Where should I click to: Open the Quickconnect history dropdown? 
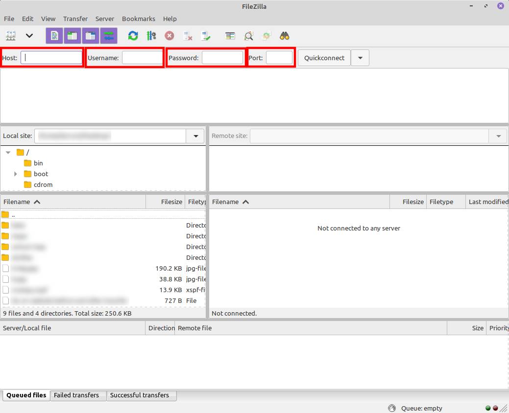pos(360,58)
